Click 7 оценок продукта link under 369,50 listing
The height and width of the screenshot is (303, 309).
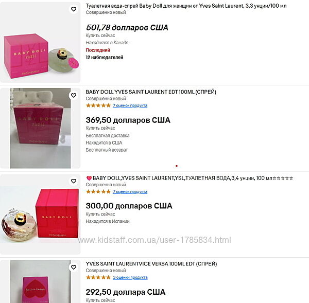pyautogui.click(x=130, y=105)
